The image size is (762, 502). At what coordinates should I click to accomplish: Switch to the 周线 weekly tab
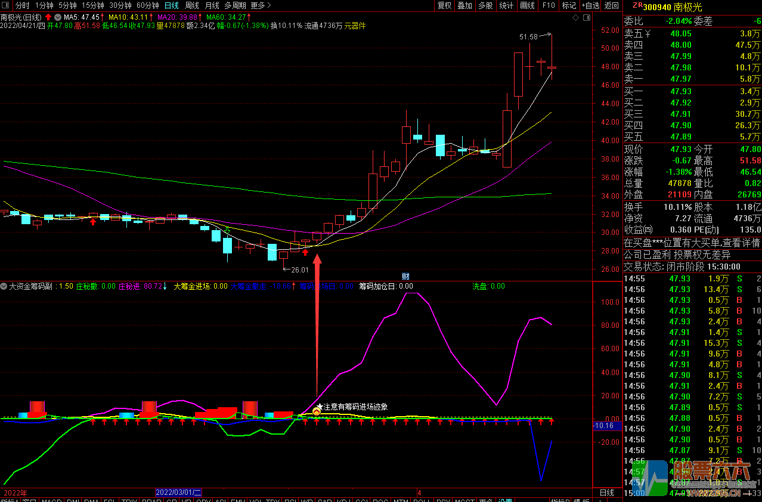click(191, 5)
